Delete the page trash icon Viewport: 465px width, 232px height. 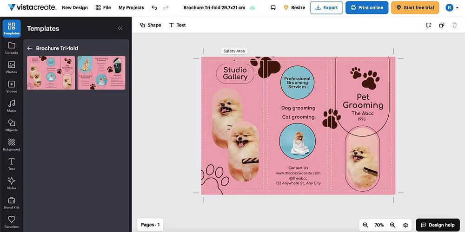455,25
